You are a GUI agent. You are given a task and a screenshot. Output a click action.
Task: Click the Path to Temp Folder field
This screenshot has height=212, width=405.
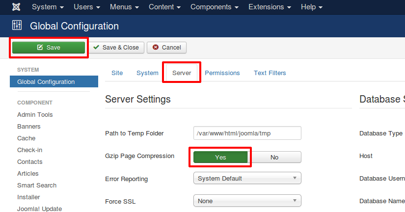click(247, 133)
